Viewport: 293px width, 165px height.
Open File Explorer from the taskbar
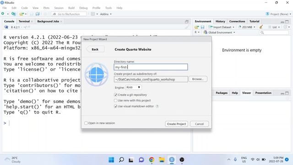162,160
